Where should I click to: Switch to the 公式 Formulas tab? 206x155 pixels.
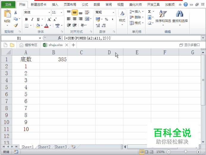(85, 4)
